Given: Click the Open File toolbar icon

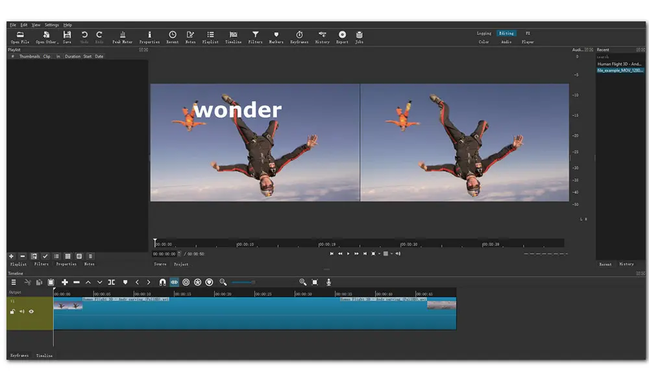Looking at the screenshot, I should [20, 37].
